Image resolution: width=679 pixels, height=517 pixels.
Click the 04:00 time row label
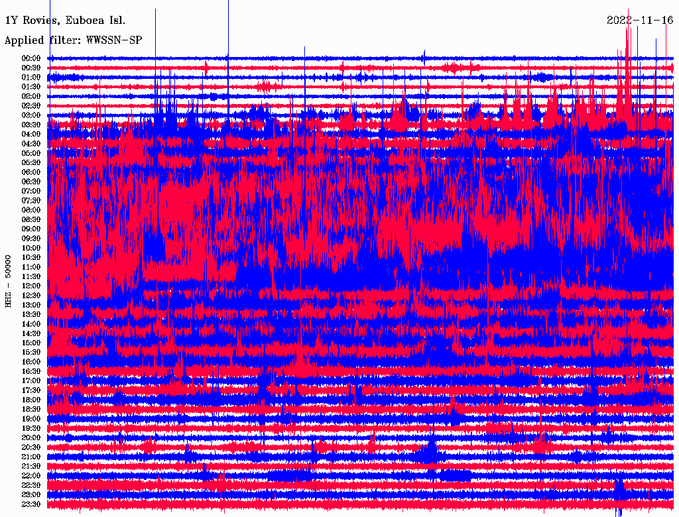point(31,135)
